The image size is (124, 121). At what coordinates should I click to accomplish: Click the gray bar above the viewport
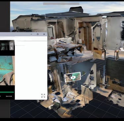[61, 4]
